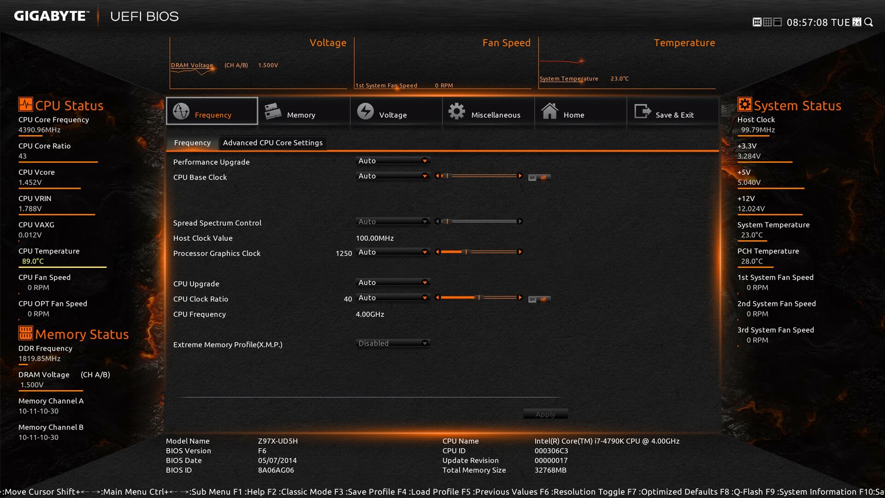Click the CPU Clock Ratio slider handle
This screenshot has height=498, width=885.
point(479,298)
